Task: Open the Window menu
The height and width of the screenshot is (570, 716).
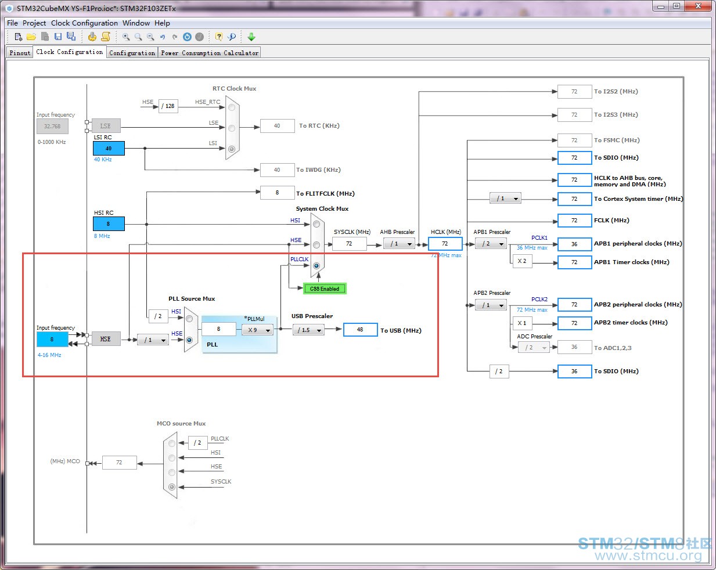Action: point(136,23)
